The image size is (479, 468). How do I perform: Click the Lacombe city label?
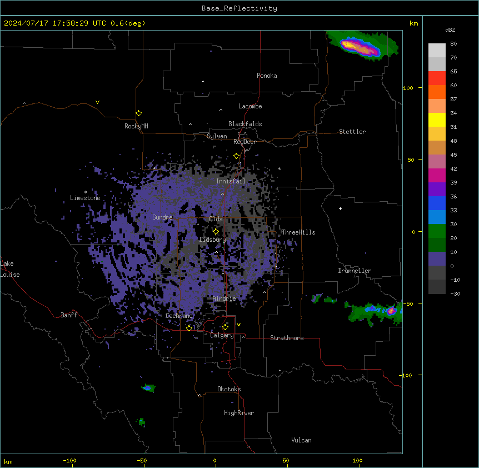pos(250,106)
